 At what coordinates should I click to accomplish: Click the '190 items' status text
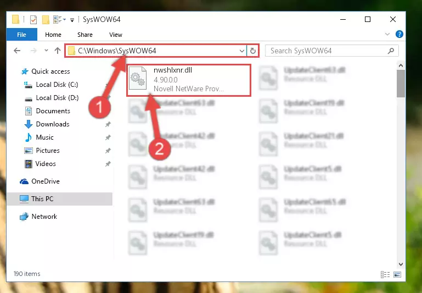coord(27,274)
